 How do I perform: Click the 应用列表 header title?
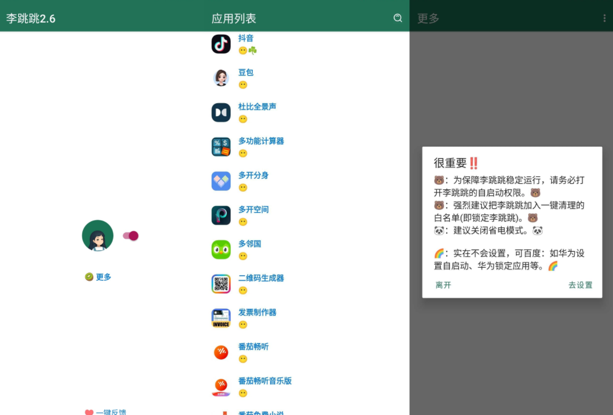tap(234, 18)
